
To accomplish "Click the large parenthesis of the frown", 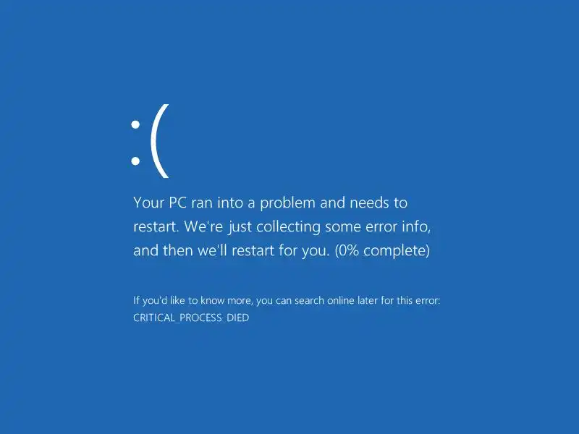I will (160, 141).
